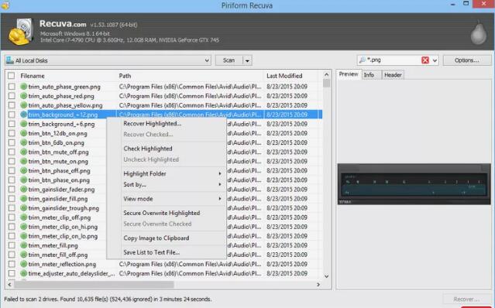Click green status icon for trim_auto_phase_green.png
495x308 pixels.
point(23,87)
